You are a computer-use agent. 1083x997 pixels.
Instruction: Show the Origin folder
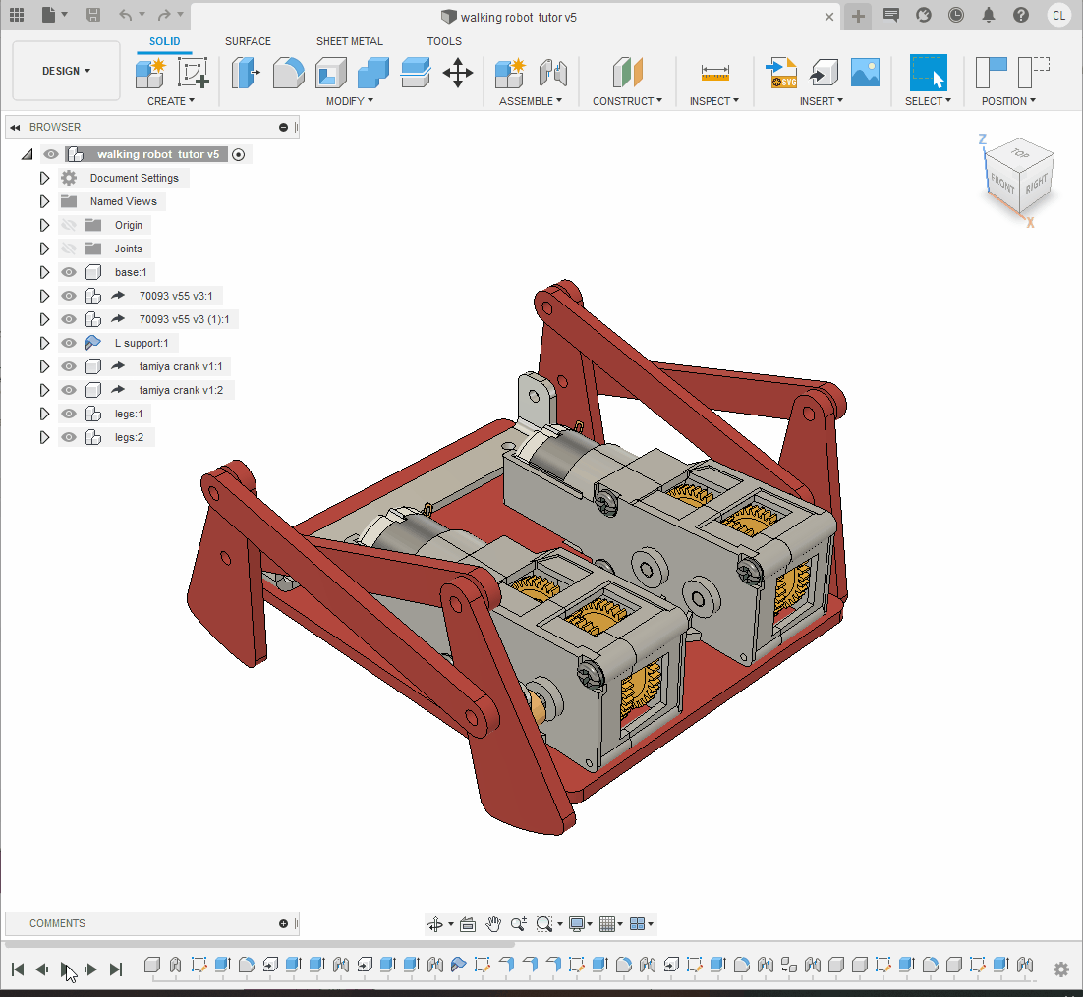[x=69, y=225]
